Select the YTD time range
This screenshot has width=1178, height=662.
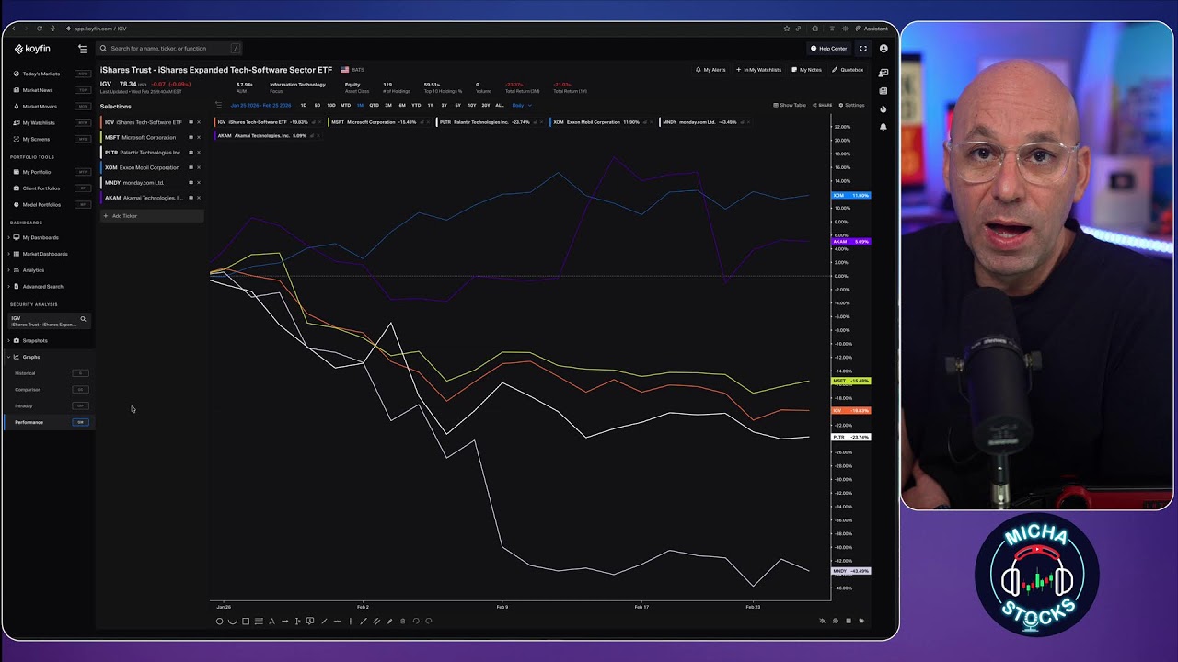click(x=416, y=105)
